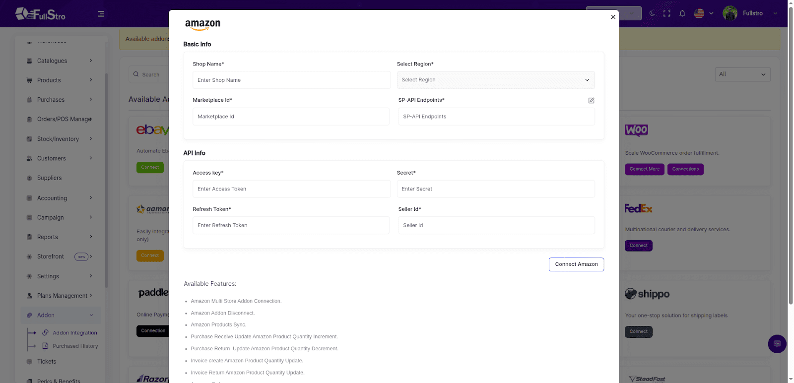
Task: Click the Addon link icon in sidebar
Action: [29, 315]
